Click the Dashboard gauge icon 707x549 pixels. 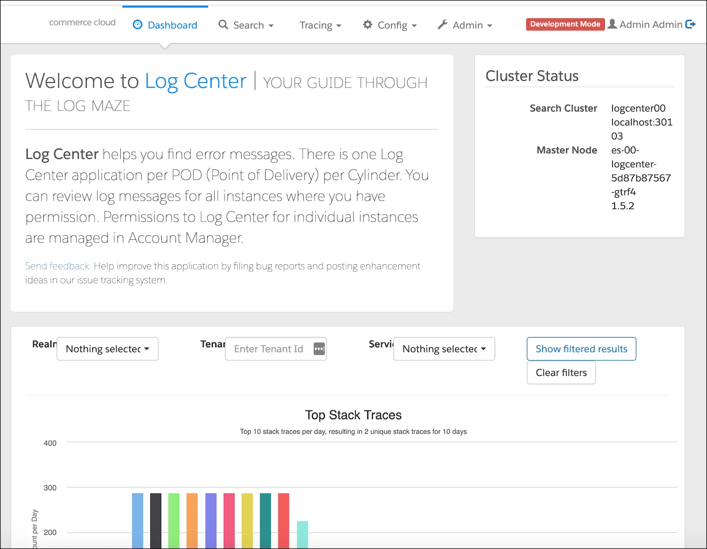[x=137, y=25]
